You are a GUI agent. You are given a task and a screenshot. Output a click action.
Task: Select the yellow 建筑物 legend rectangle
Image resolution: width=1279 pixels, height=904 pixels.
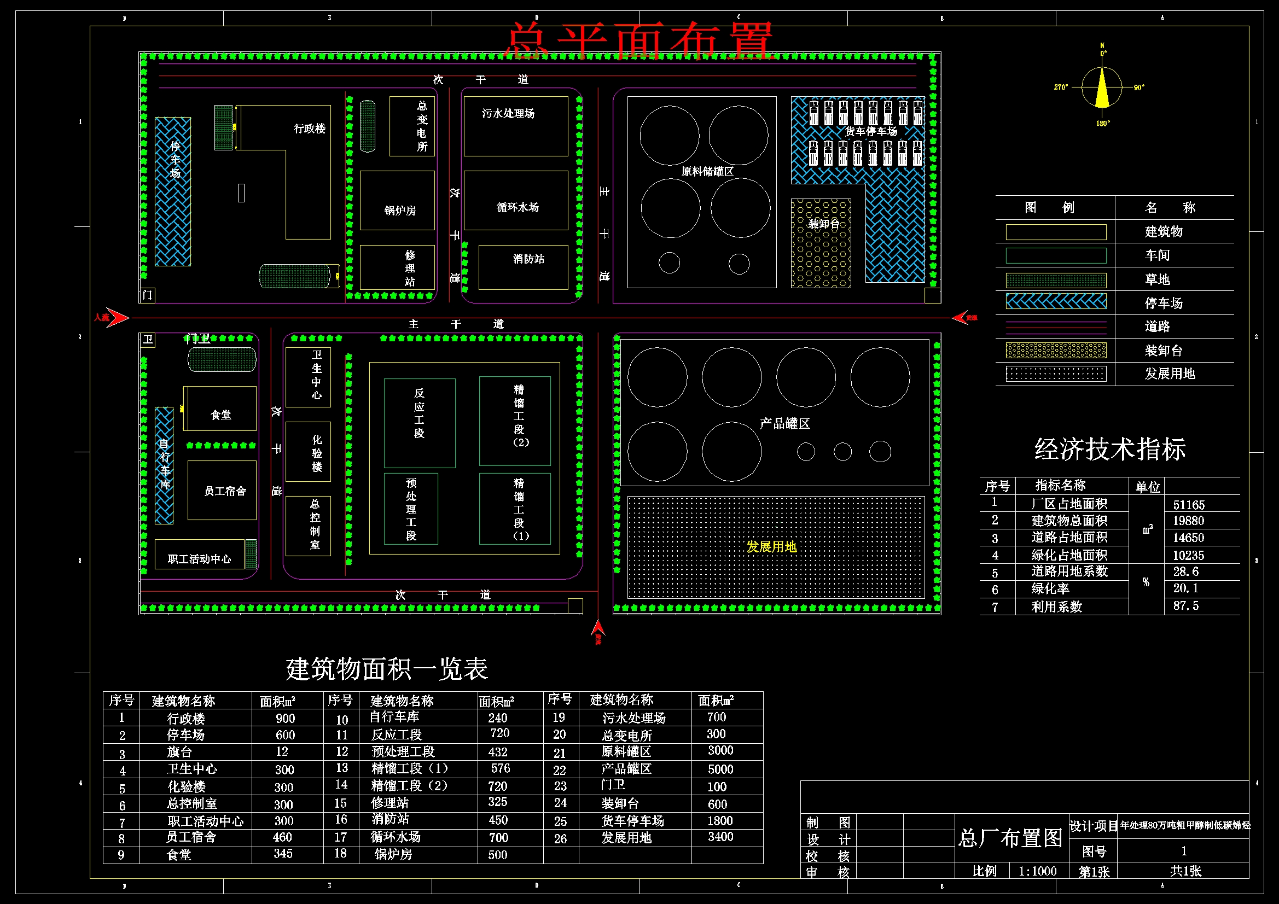(1056, 232)
